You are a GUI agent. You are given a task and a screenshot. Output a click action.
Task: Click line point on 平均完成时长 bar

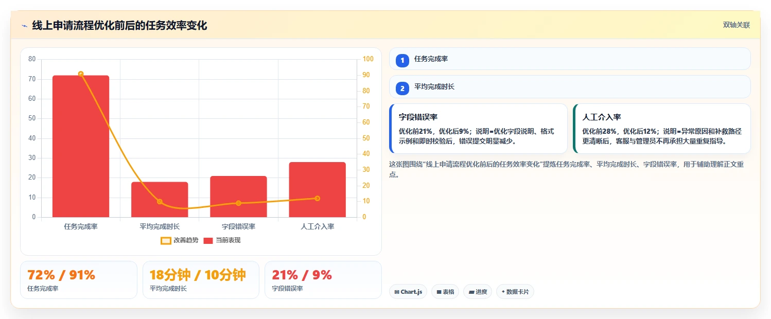click(x=160, y=202)
